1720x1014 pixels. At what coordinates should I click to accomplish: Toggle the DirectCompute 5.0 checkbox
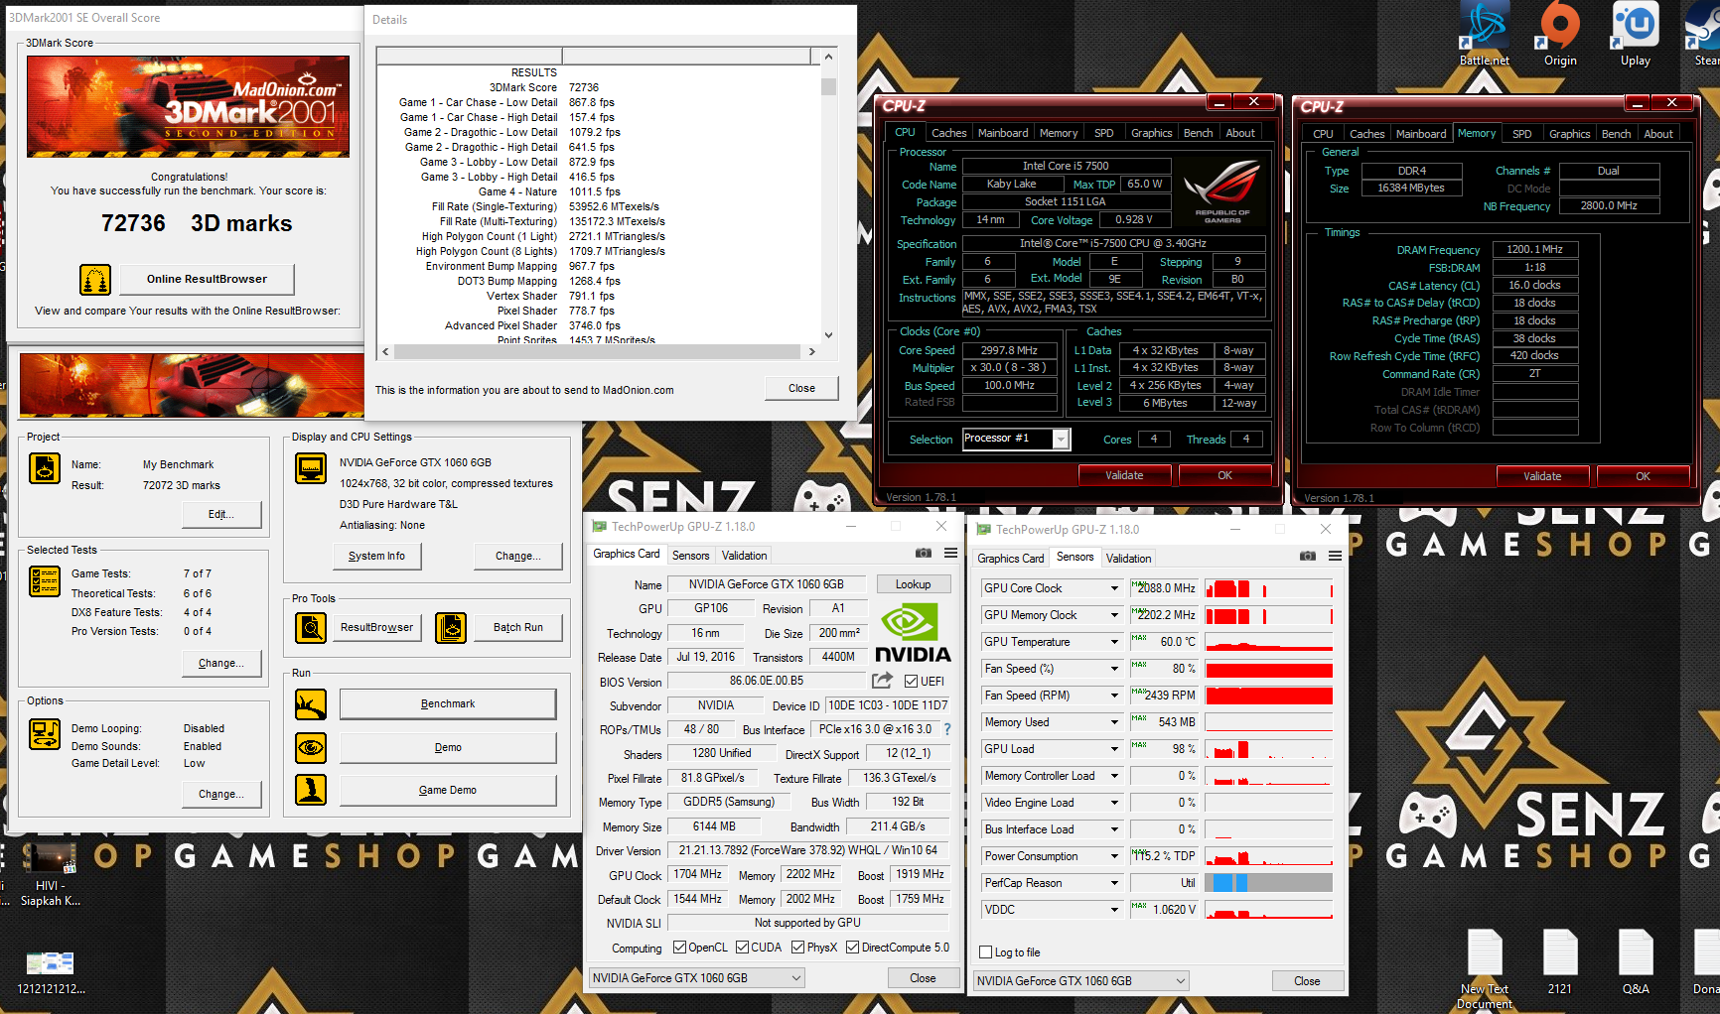852,948
